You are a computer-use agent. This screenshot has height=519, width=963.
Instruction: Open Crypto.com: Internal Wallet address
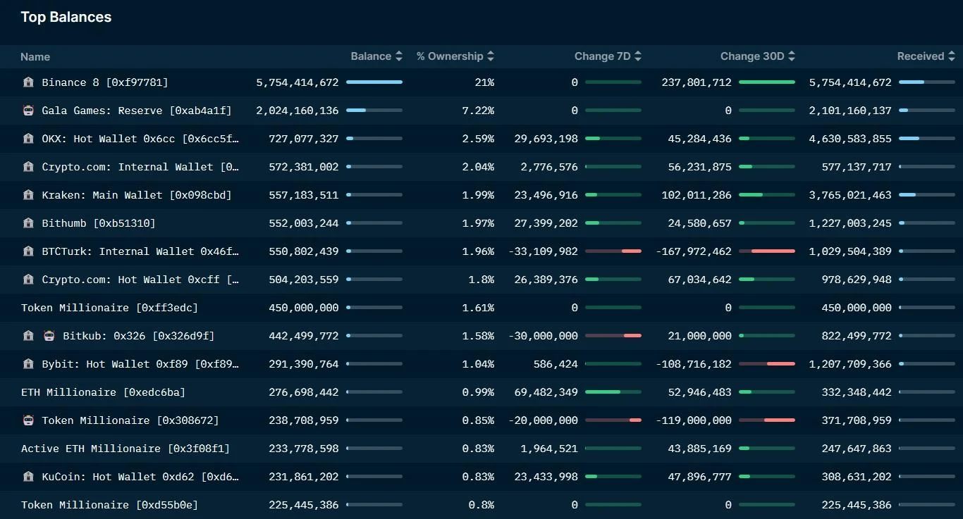[140, 167]
